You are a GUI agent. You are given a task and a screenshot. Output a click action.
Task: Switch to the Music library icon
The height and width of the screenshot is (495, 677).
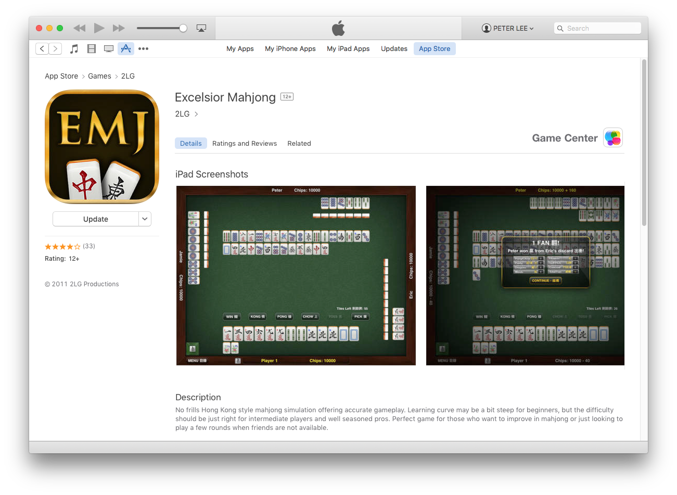[x=74, y=48]
